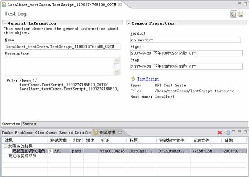Screen dimensions: 249x177
Task: Close the localhost_testCases.TestScript editor tab
Action: [x=120, y=5]
